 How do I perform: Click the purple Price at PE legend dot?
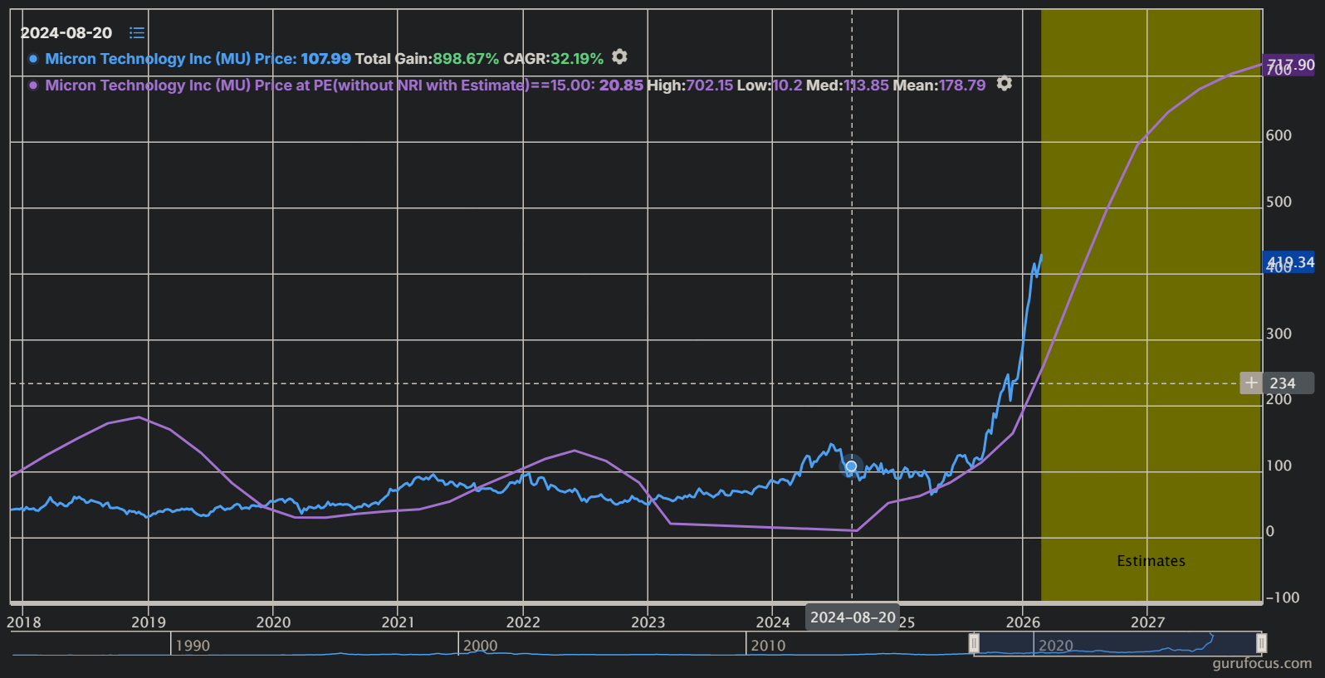pyautogui.click(x=33, y=85)
